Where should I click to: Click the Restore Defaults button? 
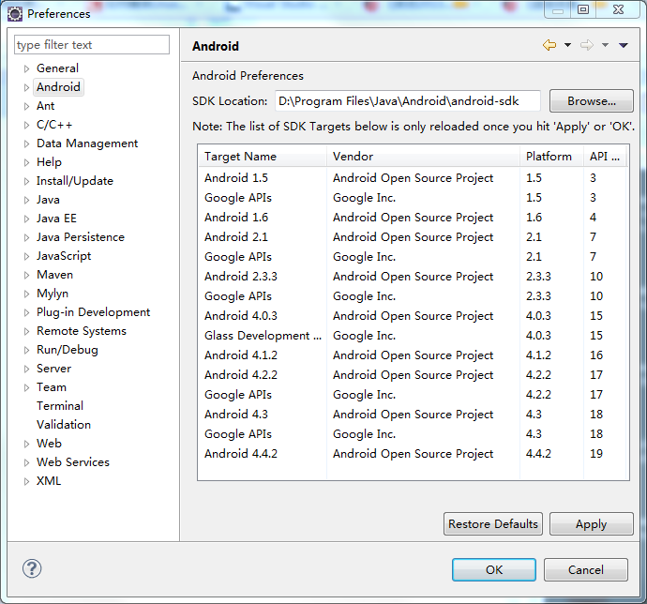pyautogui.click(x=493, y=524)
